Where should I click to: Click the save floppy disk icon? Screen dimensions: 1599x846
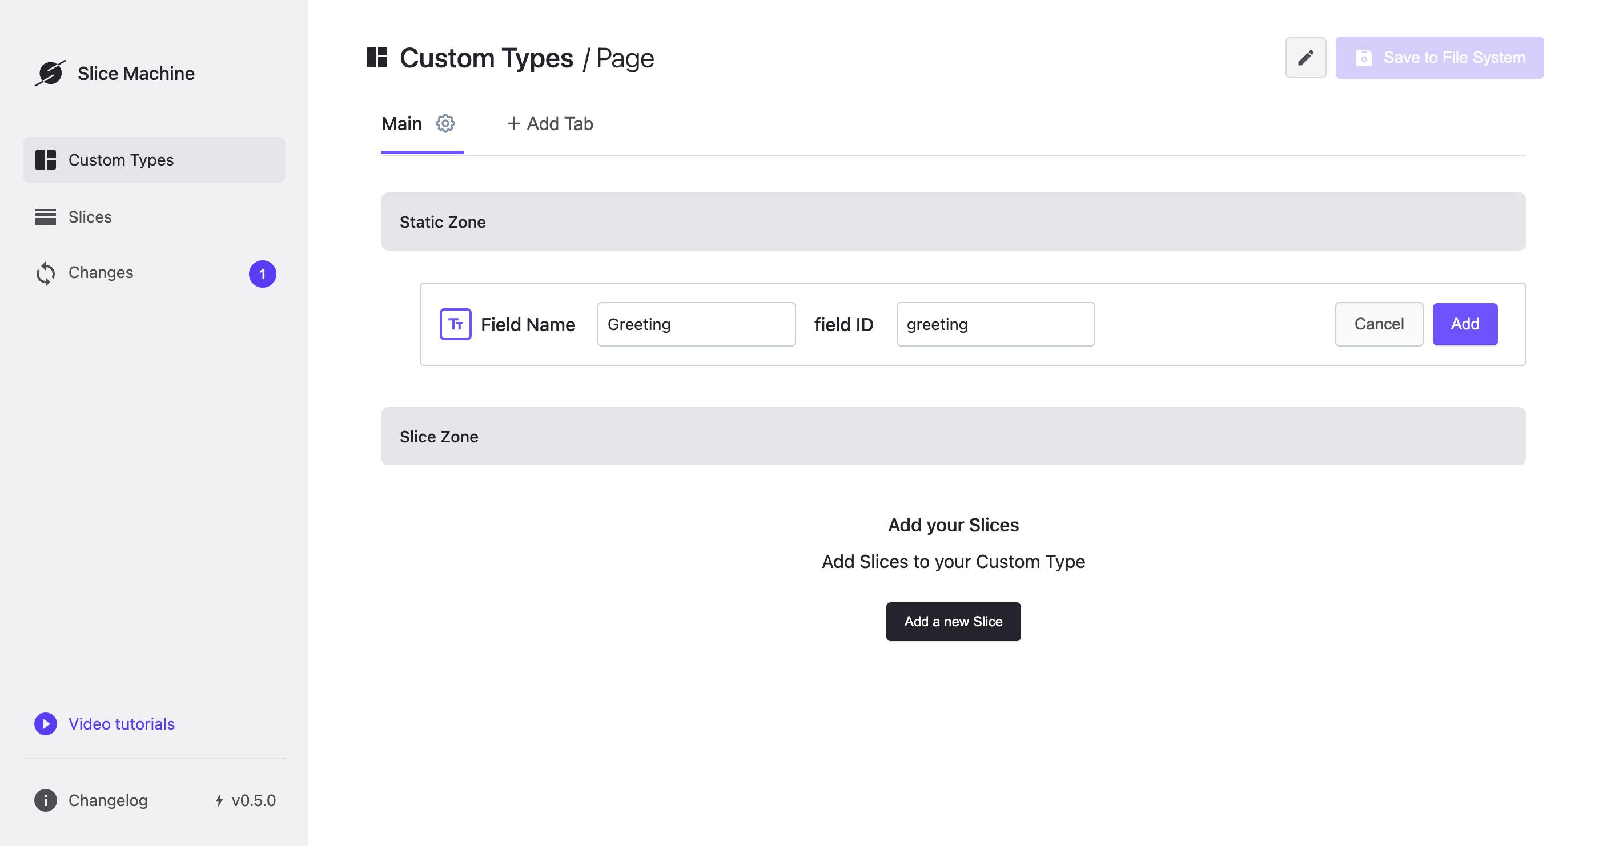click(1364, 57)
